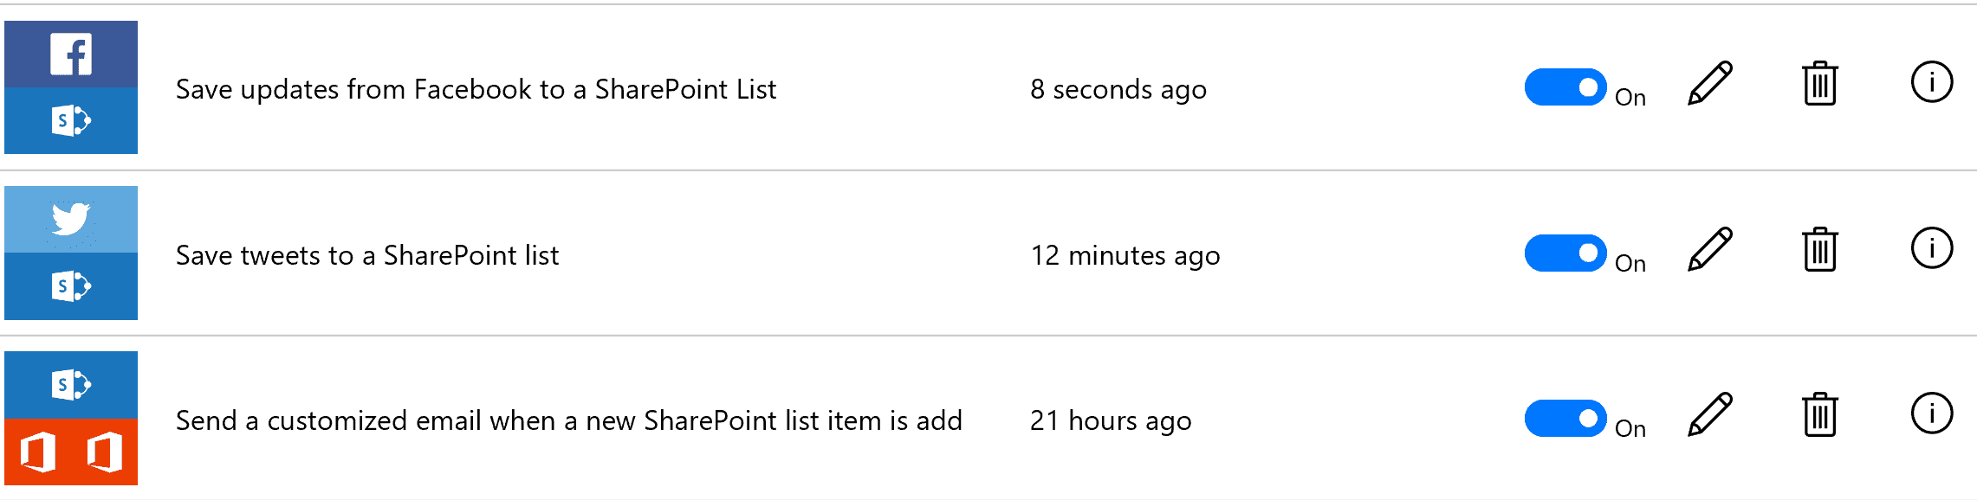Click the Facebook SharePoint flow thumbnail
The image size is (1977, 500).
(x=71, y=87)
